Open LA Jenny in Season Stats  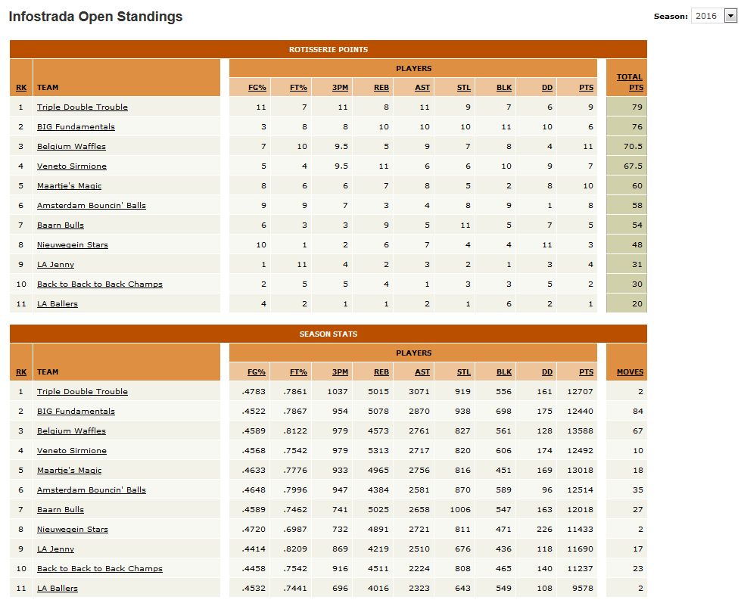(x=55, y=549)
